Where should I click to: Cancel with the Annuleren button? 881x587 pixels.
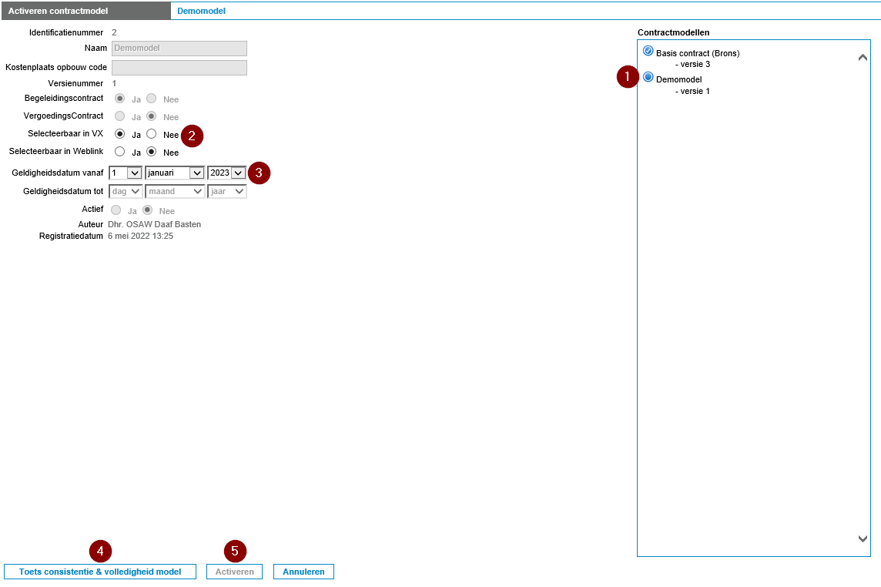(303, 572)
